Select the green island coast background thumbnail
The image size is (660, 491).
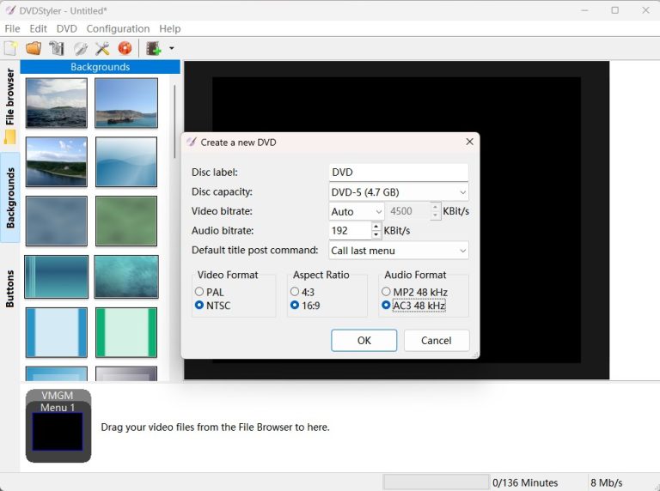[x=57, y=162]
